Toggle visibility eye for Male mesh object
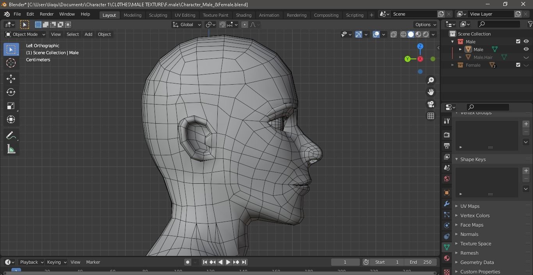Screen dimensions: 533x275 point(526,50)
